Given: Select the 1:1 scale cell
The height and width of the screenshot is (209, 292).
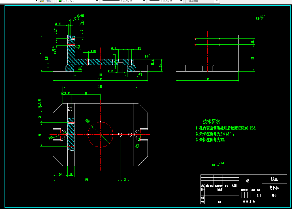Looking at the screenshot, I should point(259,195).
